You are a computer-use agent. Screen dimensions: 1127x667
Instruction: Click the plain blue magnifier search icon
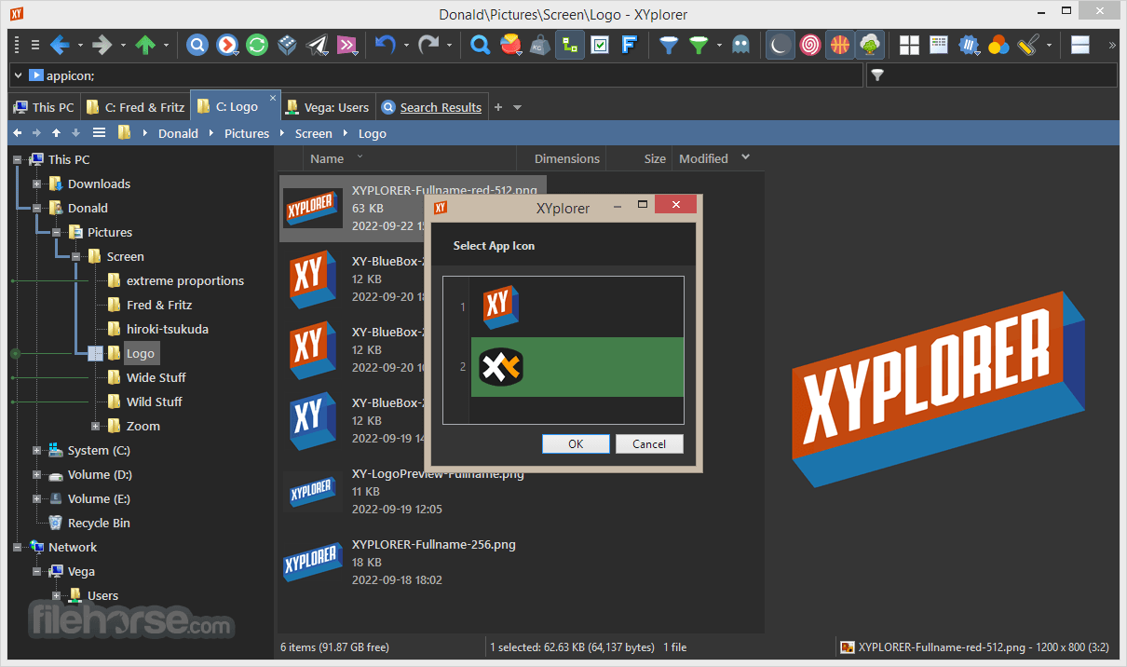click(x=481, y=44)
